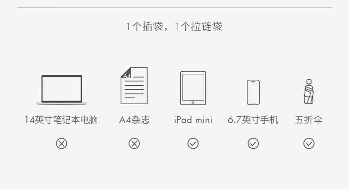Select the smartphone icon
Image resolution: width=349 pixels, height=190 pixels.
click(x=253, y=92)
